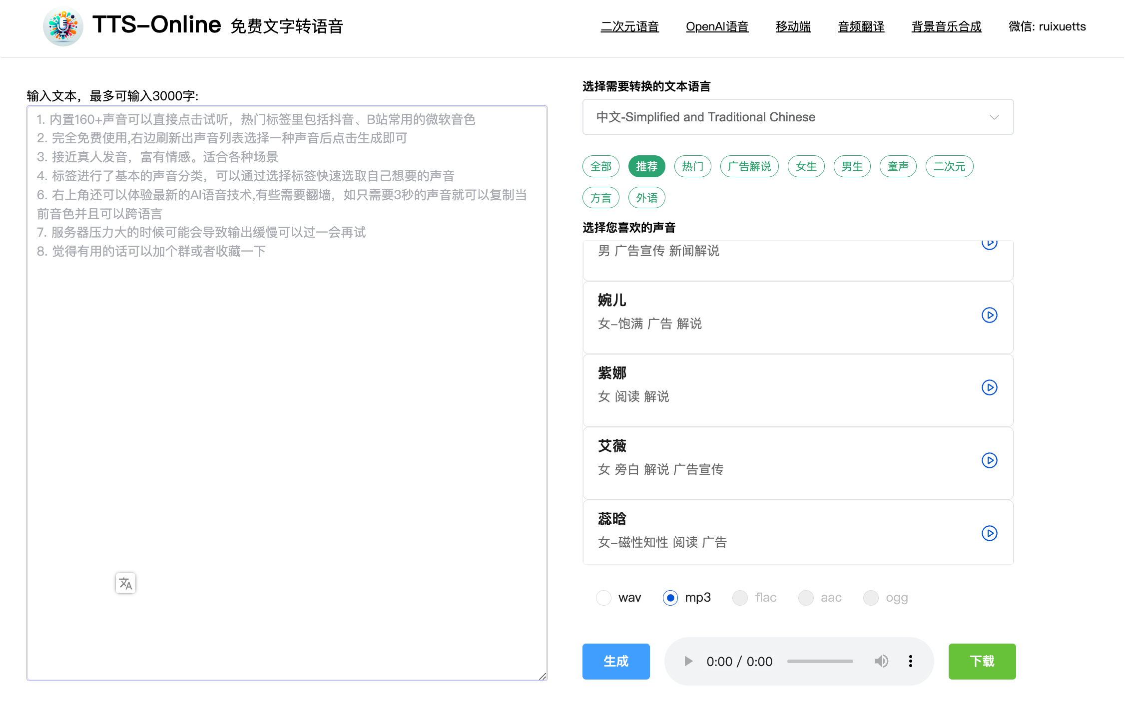Click the blue 生成 button
Viewport: 1125px width, 709px height.
[615, 661]
